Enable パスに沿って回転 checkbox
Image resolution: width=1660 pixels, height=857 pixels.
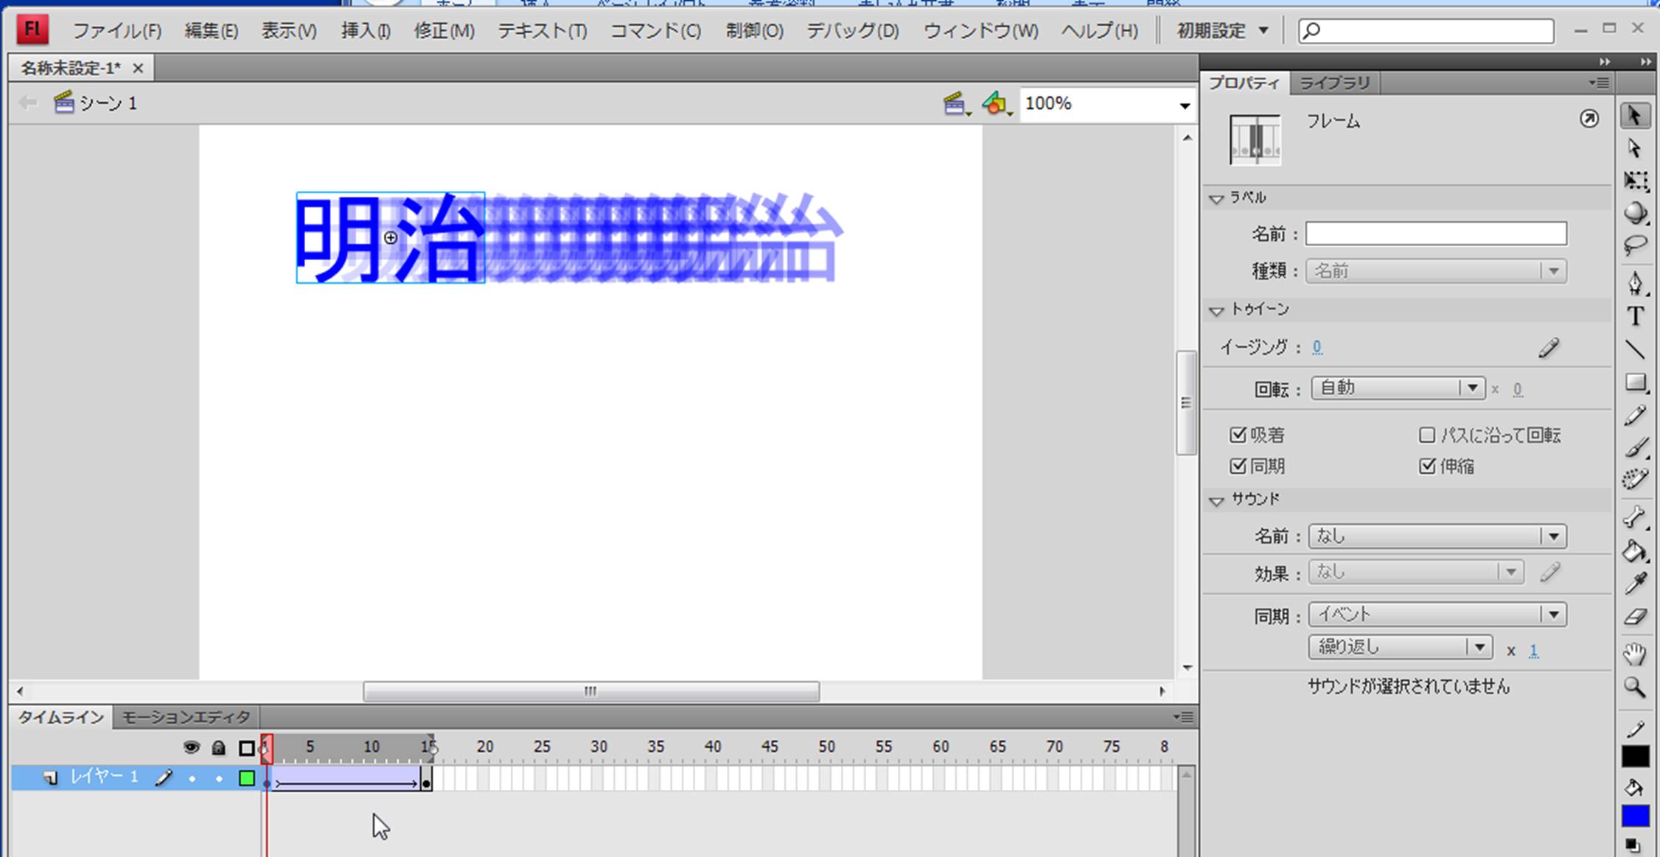[1427, 435]
